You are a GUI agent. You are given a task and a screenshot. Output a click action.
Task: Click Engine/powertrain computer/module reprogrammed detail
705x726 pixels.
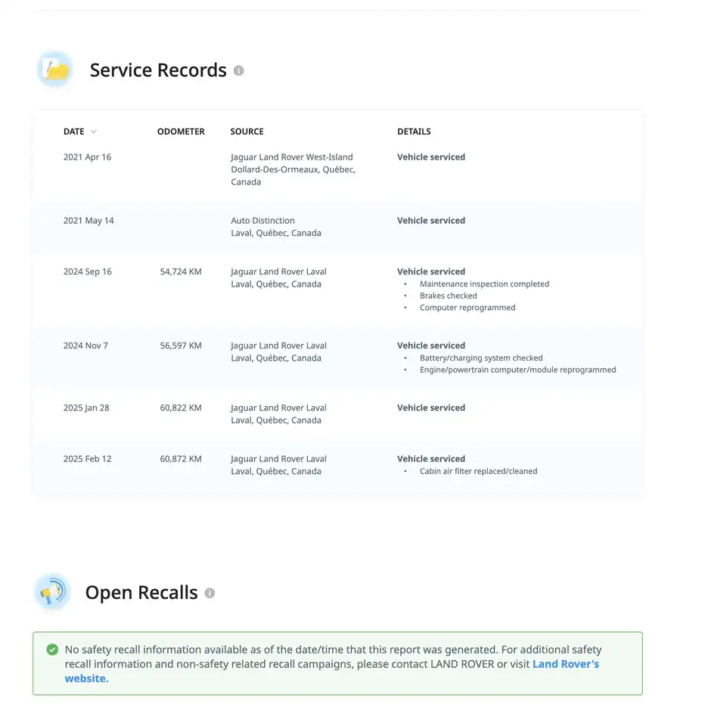[x=518, y=370]
